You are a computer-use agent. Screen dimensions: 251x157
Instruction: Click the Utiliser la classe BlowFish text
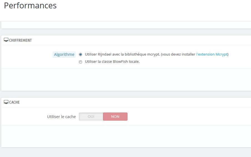112,61
